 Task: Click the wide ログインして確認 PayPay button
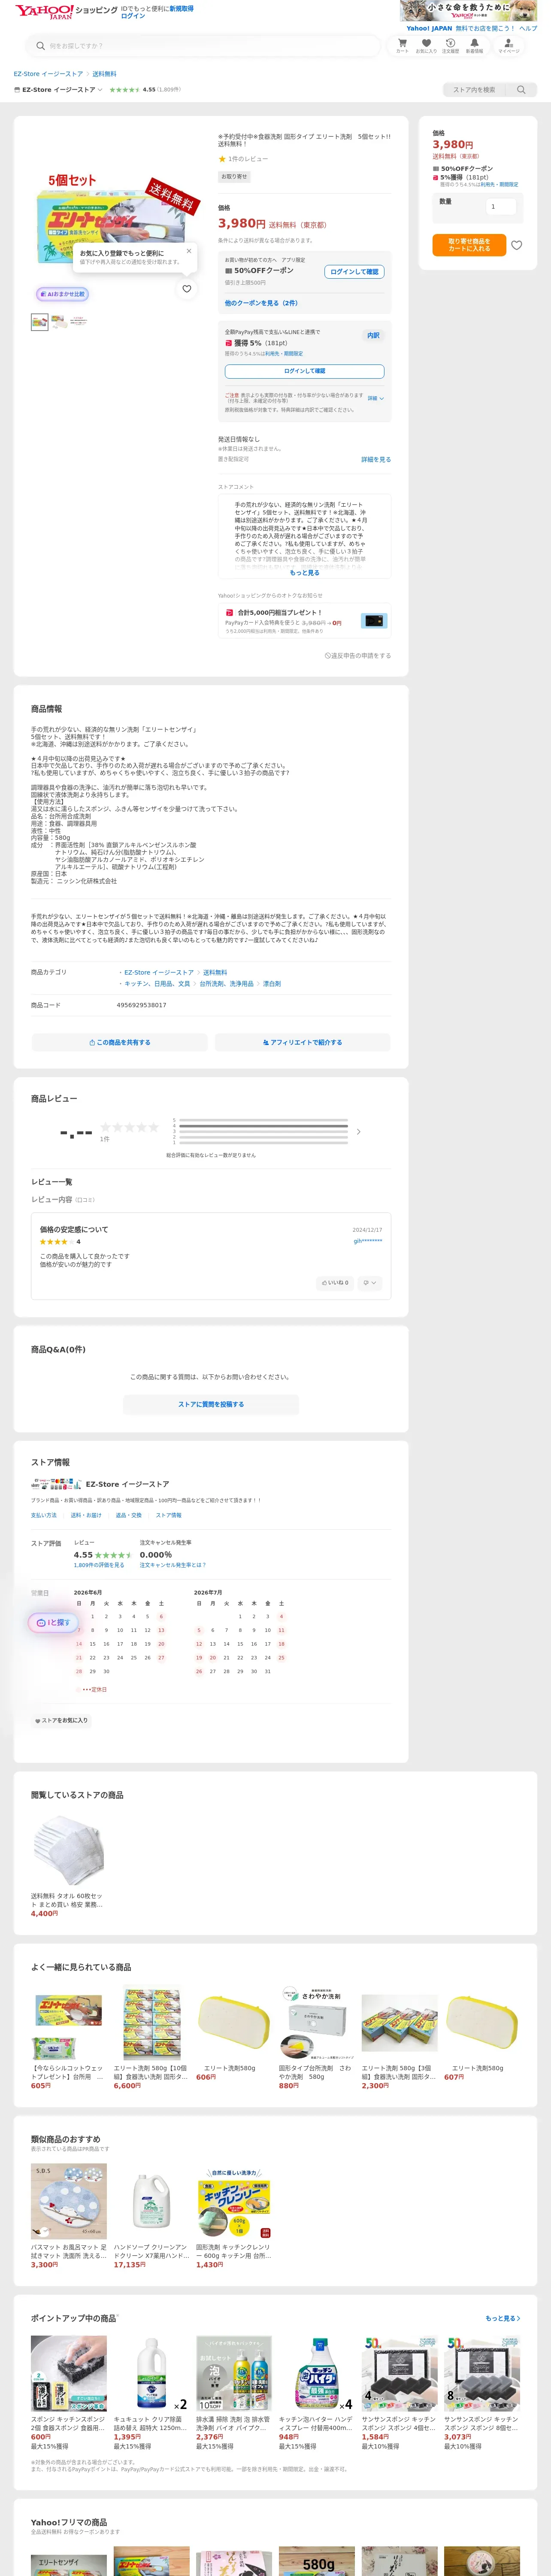coord(304,371)
